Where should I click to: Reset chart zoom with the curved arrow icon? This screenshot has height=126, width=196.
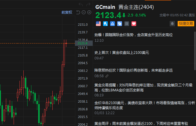(78, 12)
